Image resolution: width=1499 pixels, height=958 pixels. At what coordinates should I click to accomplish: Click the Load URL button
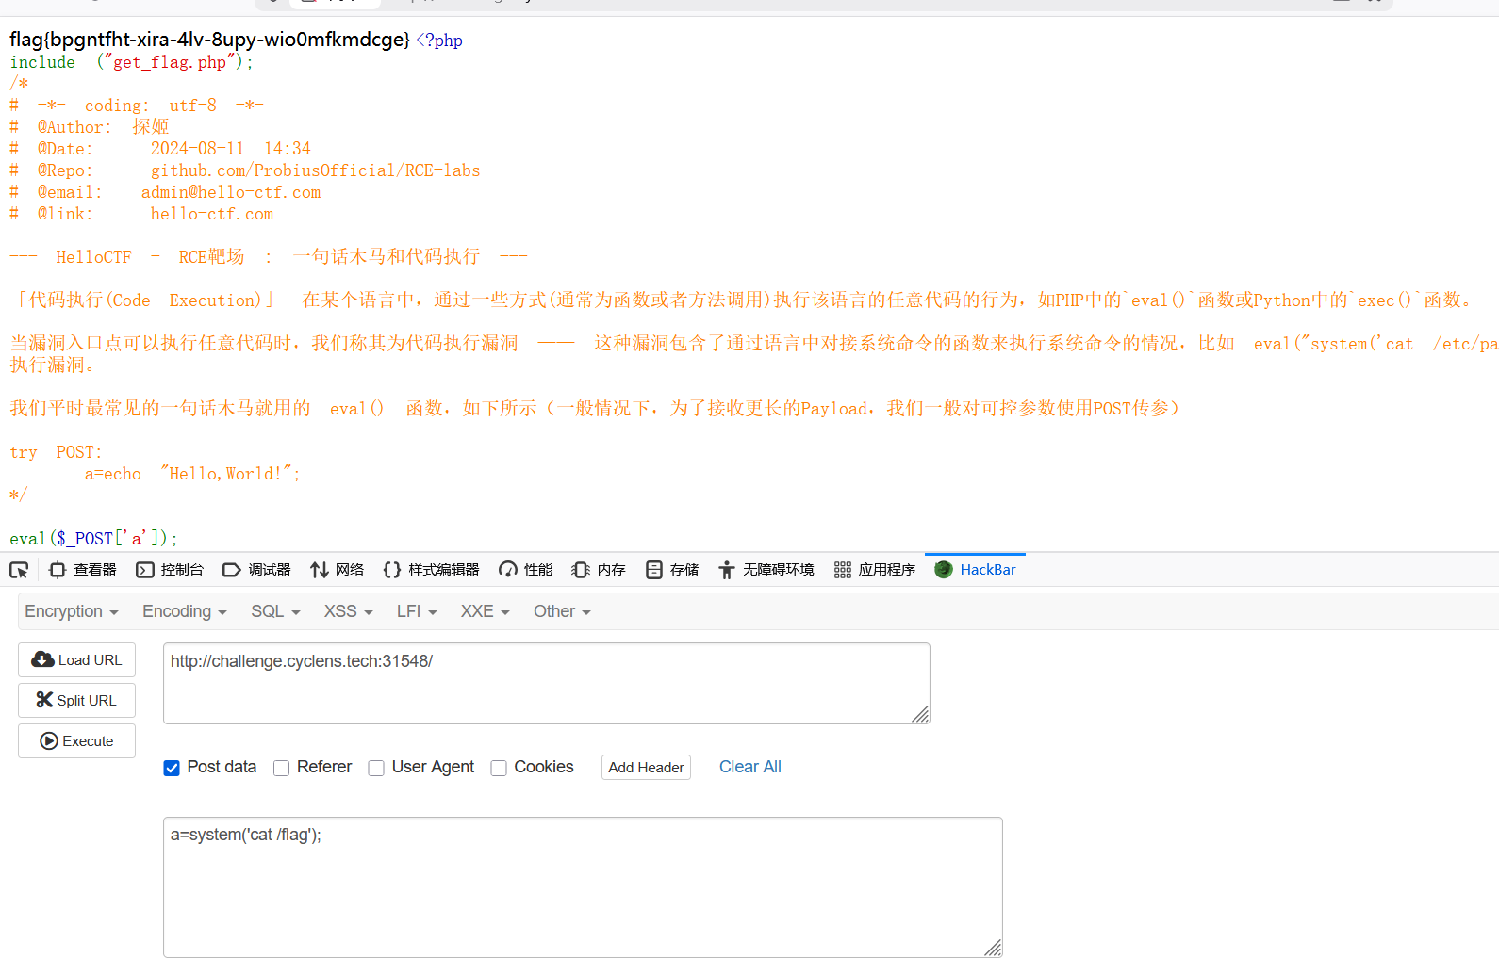click(x=76, y=660)
